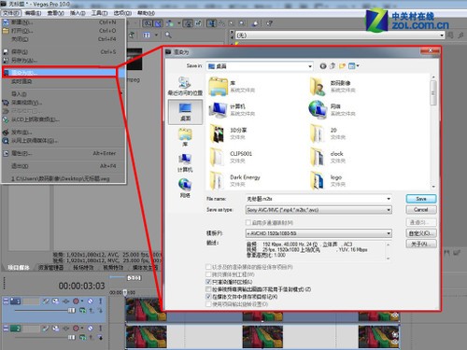
Task: Choose the Exit entry with Alt+F4 shortcut
Action: pos(64,166)
